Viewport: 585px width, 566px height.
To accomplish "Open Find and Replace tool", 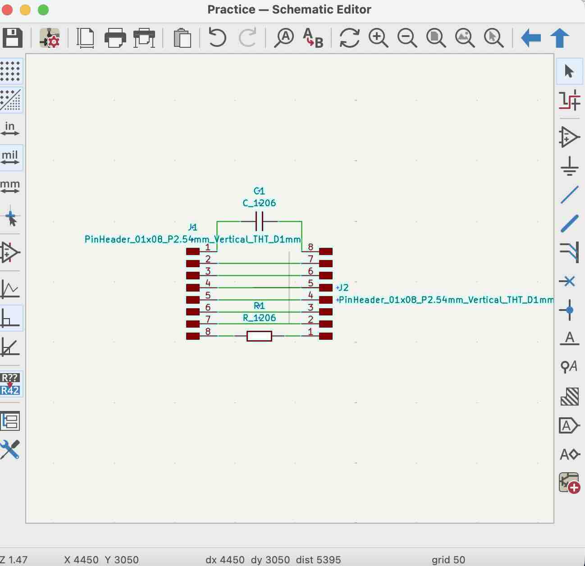I will point(313,37).
